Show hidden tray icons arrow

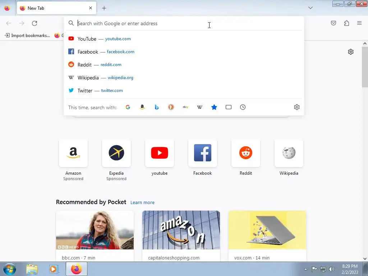(305, 269)
